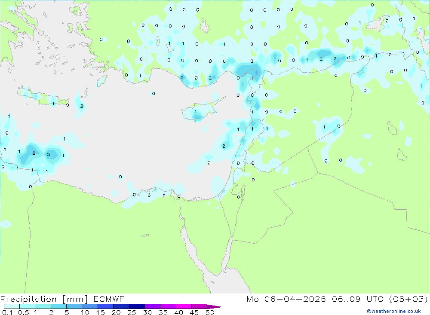Pick the 10–15 mm legend color swatch

(x=90, y=306)
